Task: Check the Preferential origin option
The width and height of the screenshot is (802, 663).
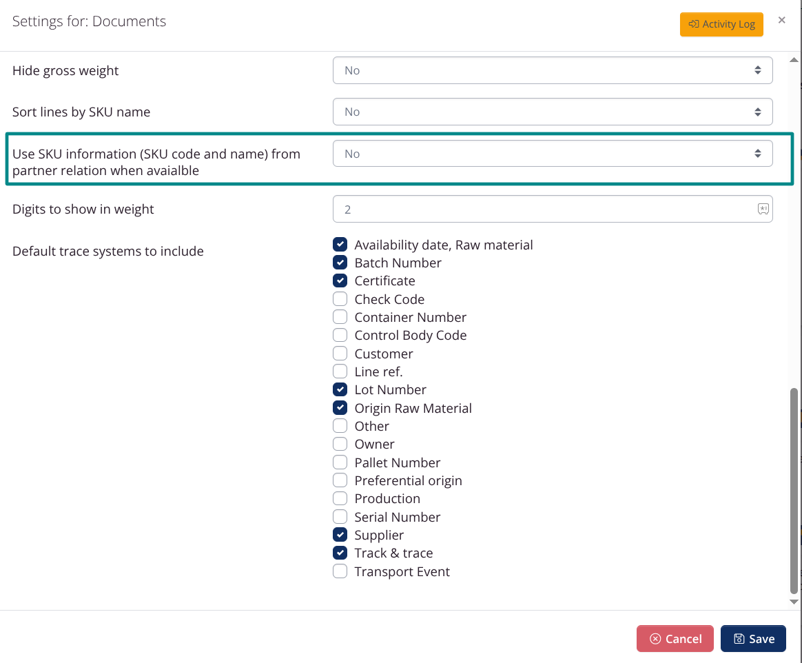Action: 340,480
